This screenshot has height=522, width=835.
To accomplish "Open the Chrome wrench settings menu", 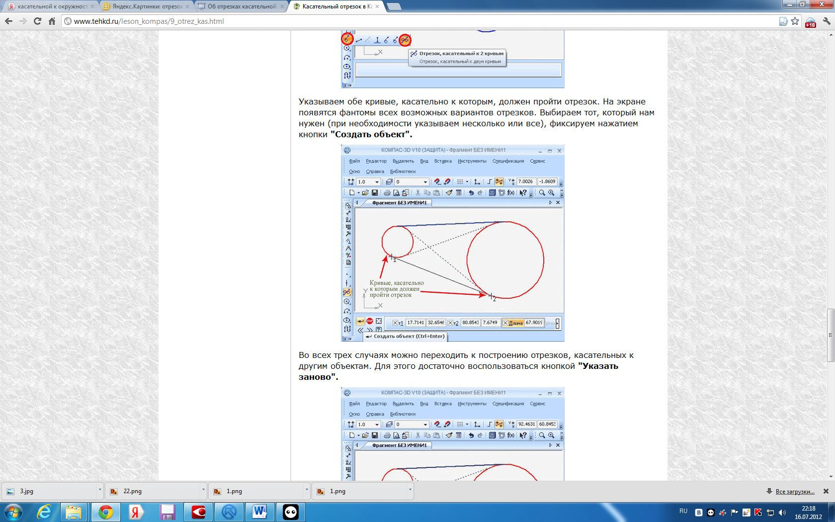I will 827,21.
